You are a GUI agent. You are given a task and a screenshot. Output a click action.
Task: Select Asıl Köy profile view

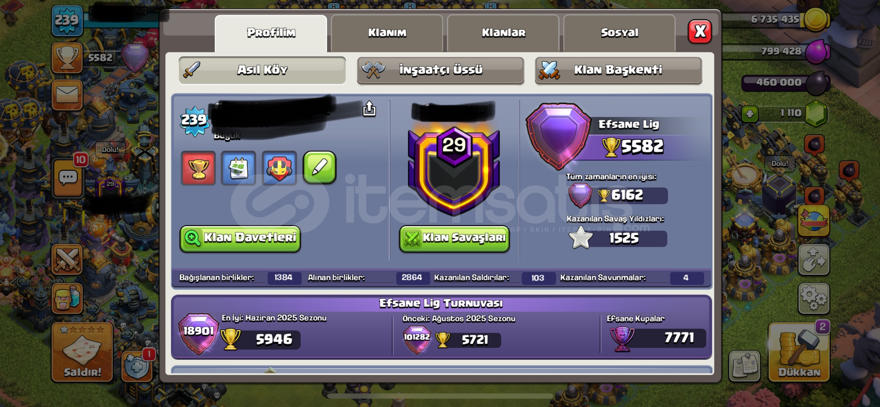point(262,70)
